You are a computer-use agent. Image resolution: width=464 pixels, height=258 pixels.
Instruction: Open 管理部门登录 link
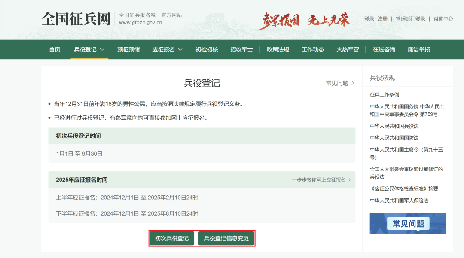(410, 19)
